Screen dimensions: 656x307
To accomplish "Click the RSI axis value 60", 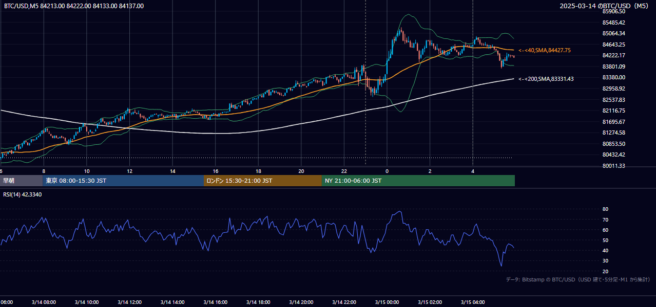I will pos(605,230).
